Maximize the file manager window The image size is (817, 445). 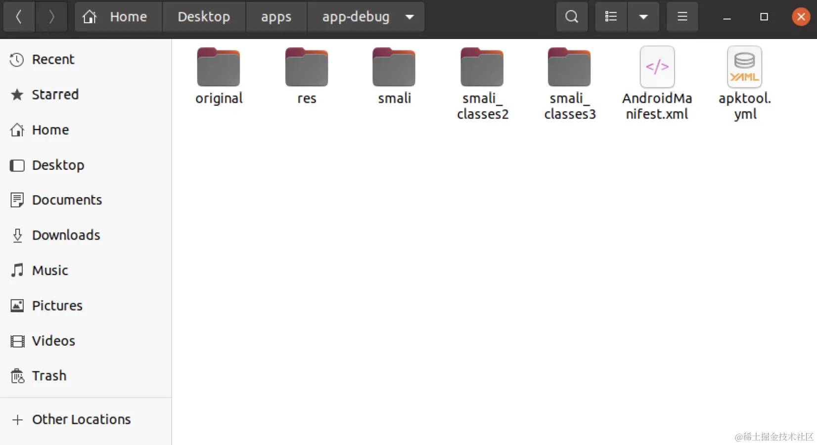pyautogui.click(x=764, y=17)
